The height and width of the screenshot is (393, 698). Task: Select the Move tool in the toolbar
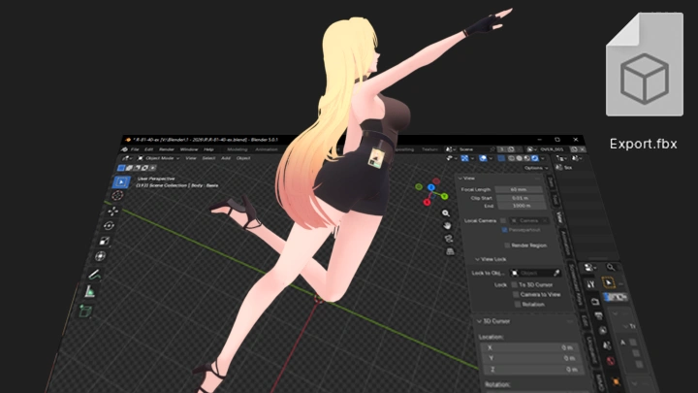tap(112, 211)
